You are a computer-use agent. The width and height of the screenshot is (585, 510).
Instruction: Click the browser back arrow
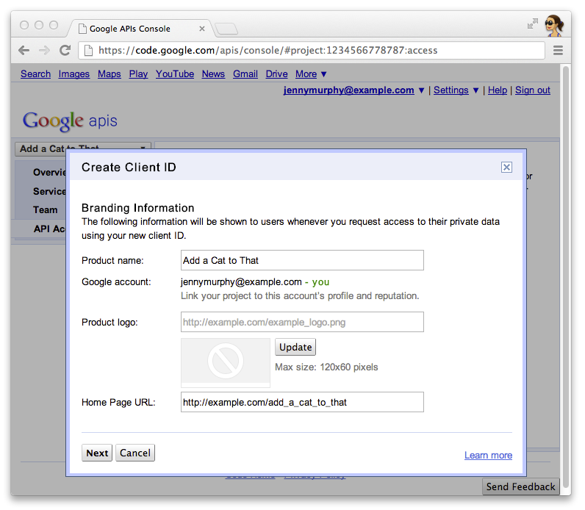click(24, 51)
